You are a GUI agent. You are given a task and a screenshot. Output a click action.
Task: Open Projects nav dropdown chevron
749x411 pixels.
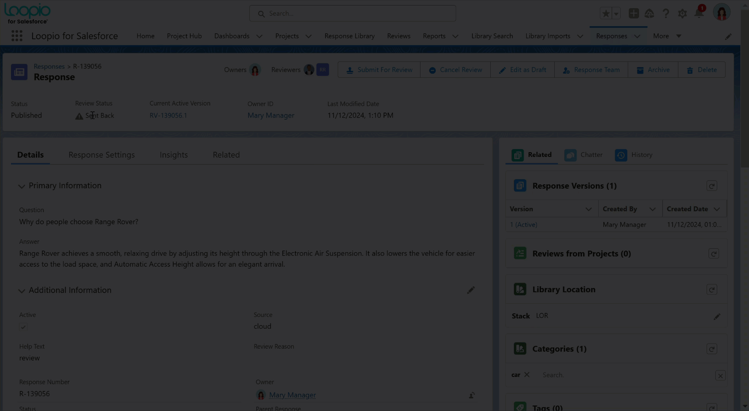point(309,36)
